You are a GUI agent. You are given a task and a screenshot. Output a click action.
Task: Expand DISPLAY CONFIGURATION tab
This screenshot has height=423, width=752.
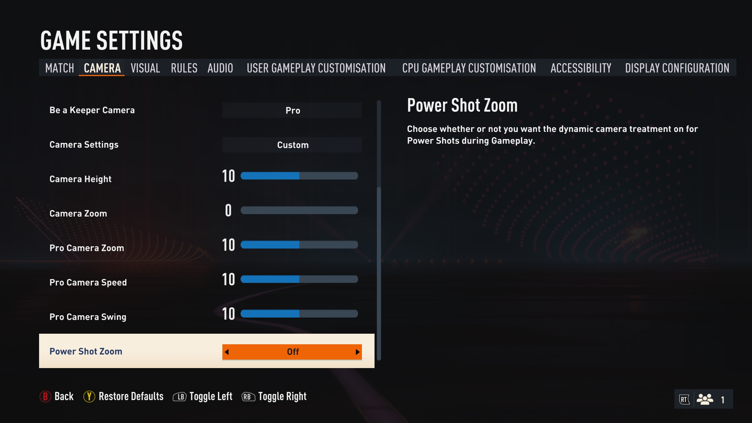677,68
